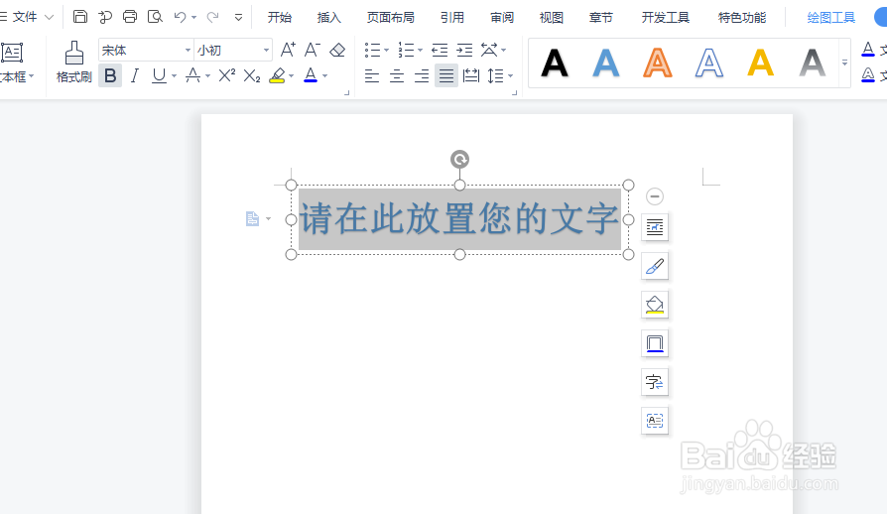Toggle justify alignment
Viewport: 887px width, 514px height.
pos(446,75)
